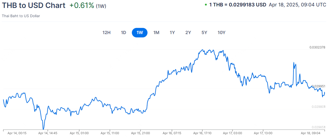Click the Apr 17, 13:00 x-axis label

pyautogui.click(x=263, y=133)
